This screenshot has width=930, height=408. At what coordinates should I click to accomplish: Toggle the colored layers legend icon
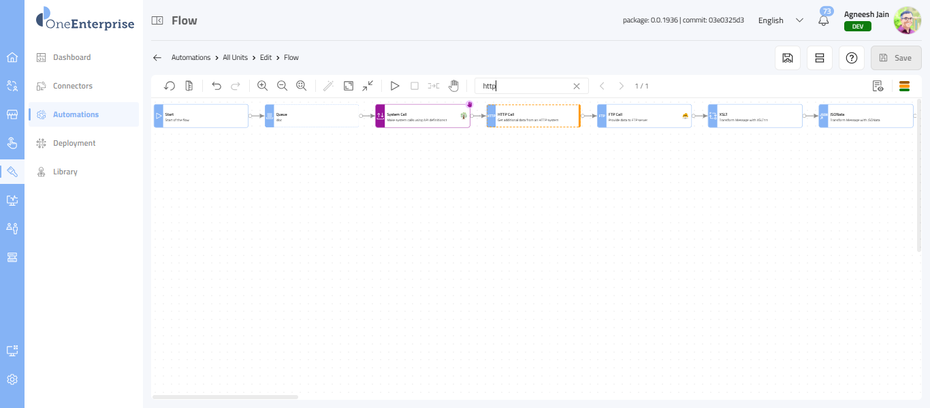(904, 86)
